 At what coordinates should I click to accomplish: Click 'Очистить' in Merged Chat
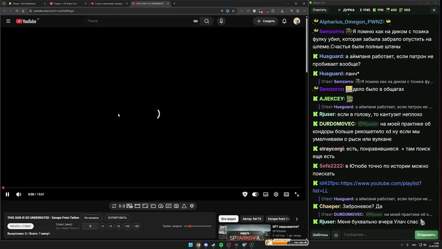point(319,10)
